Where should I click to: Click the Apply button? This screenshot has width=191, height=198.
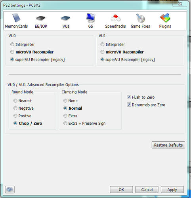172,190
